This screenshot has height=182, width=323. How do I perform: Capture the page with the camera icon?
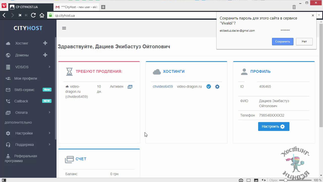click(241, 180)
